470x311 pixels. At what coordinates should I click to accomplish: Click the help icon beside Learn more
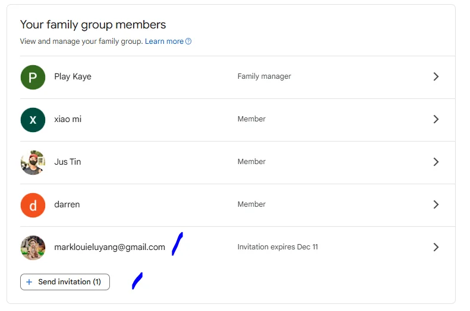188,41
